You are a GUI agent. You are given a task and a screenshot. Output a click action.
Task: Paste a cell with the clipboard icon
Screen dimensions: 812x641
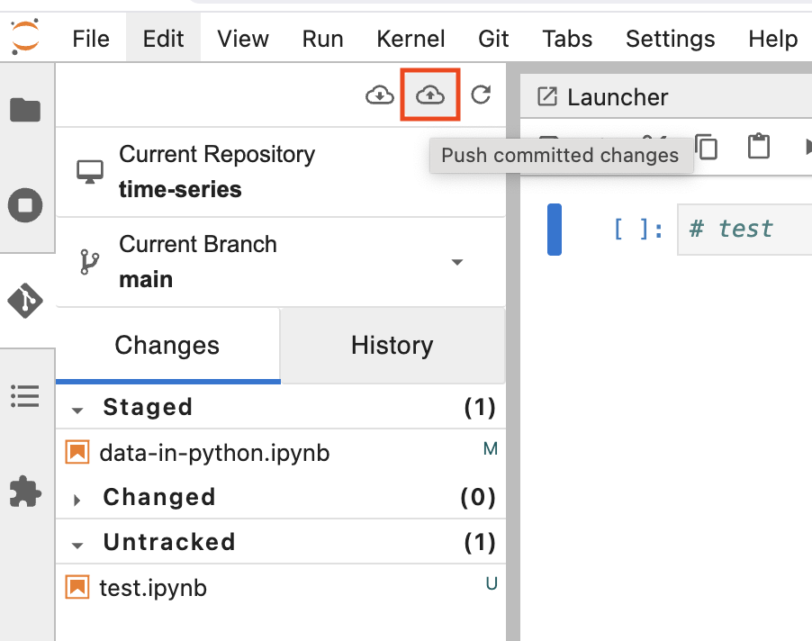click(x=758, y=146)
